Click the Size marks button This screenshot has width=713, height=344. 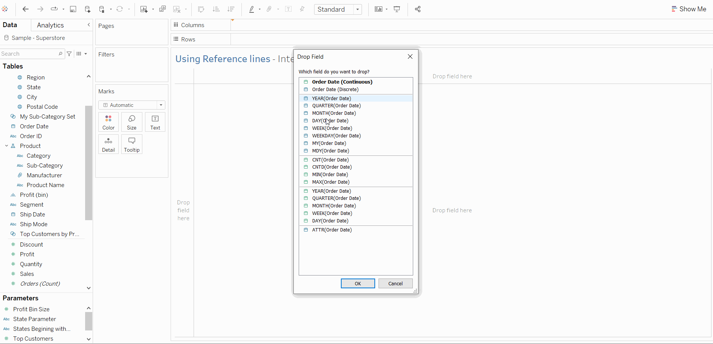(131, 122)
